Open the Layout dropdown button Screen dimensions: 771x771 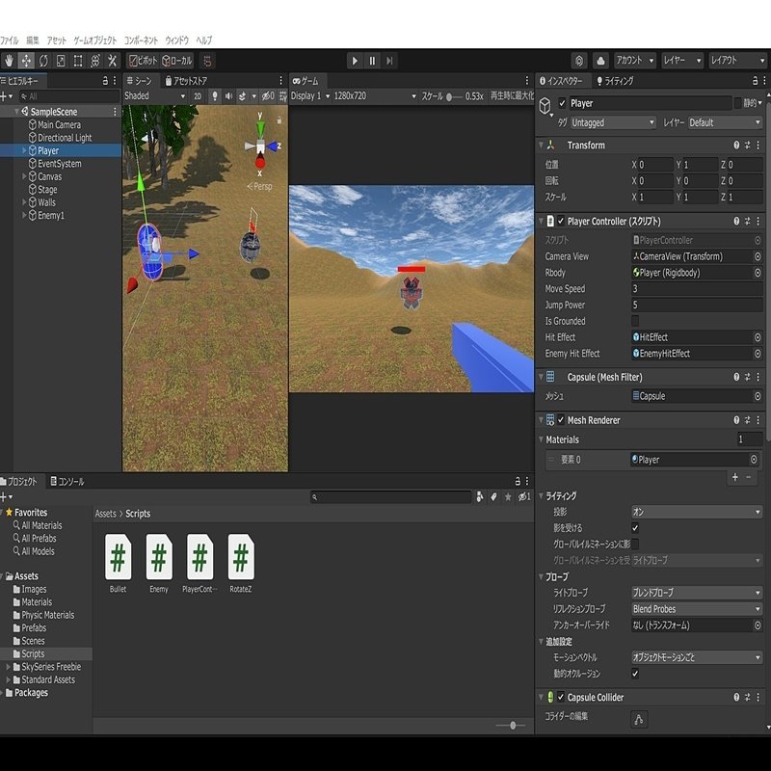pyautogui.click(x=737, y=61)
